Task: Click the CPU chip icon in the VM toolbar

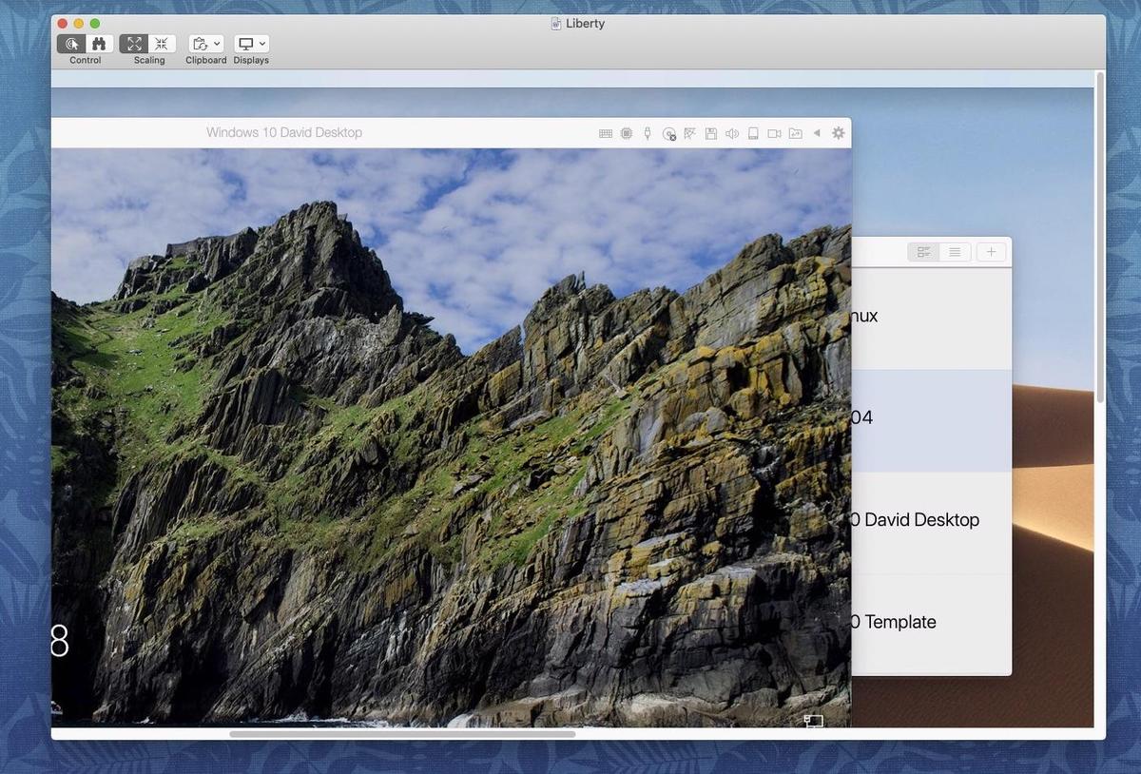Action: [626, 134]
